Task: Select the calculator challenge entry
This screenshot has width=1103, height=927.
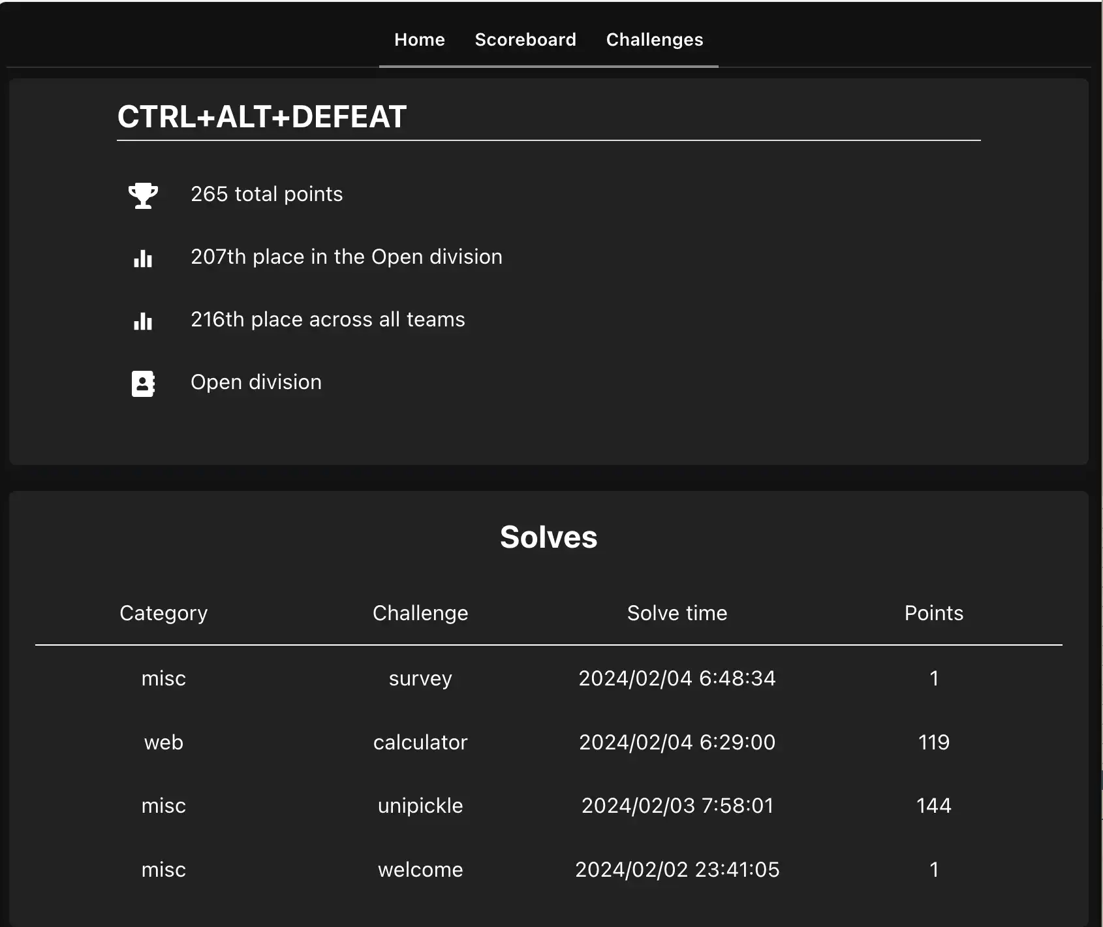Action: [x=420, y=742]
